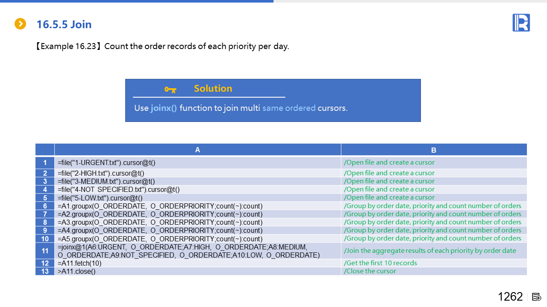Click the page number 1262

pyautogui.click(x=510, y=297)
